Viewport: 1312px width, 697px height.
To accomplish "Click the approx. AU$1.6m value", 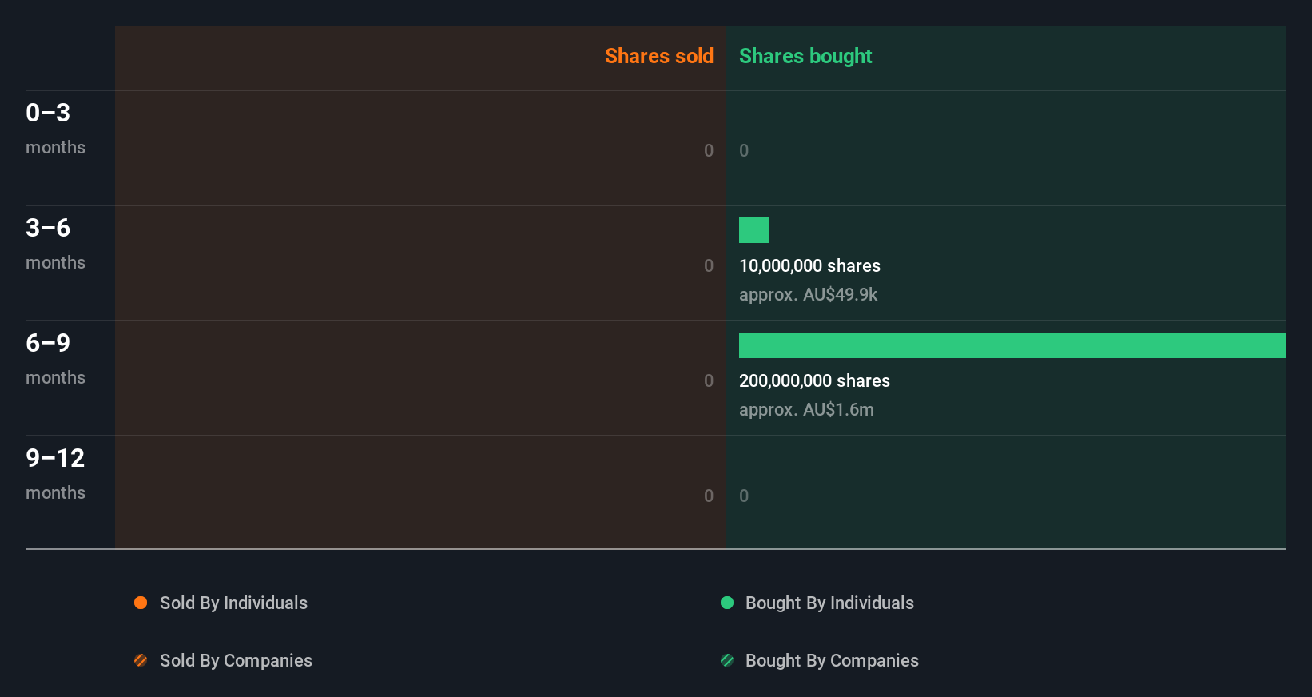I will click(x=806, y=410).
